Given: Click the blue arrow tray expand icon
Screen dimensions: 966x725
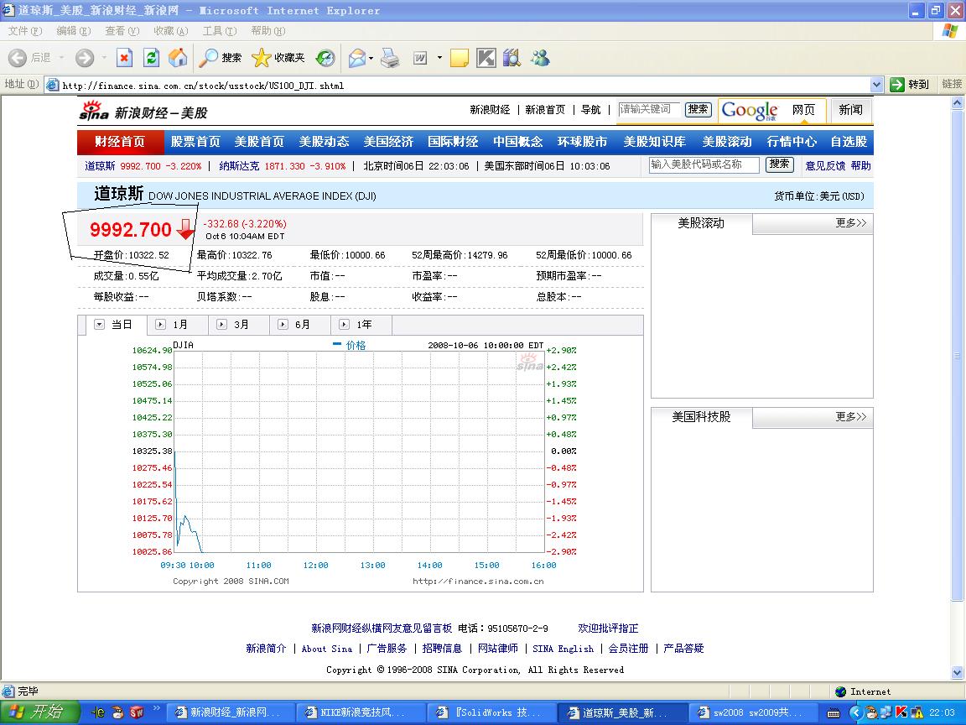Looking at the screenshot, I should (x=855, y=712).
